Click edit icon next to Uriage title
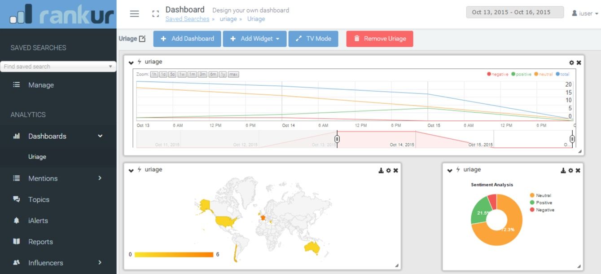Viewport: 601px width, 274px height. click(142, 39)
